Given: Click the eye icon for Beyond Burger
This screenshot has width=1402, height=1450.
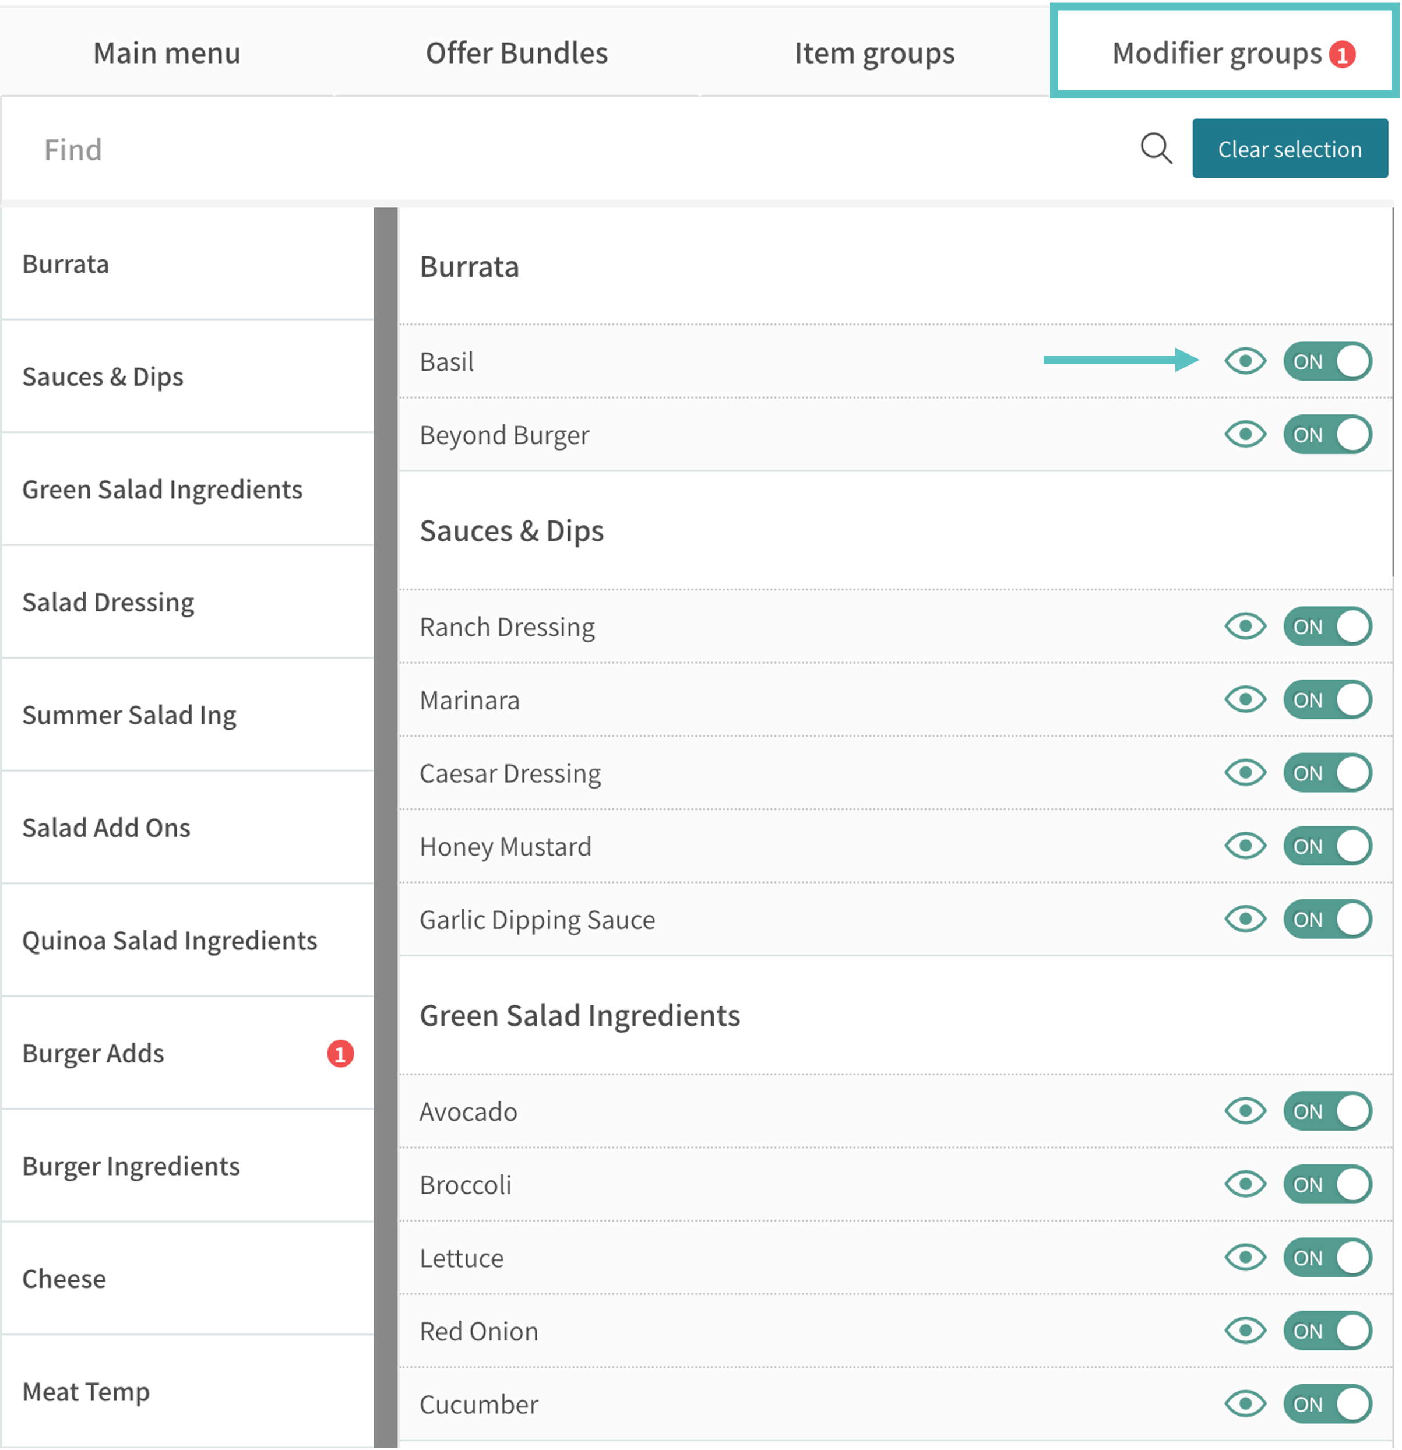Looking at the screenshot, I should click(1245, 434).
